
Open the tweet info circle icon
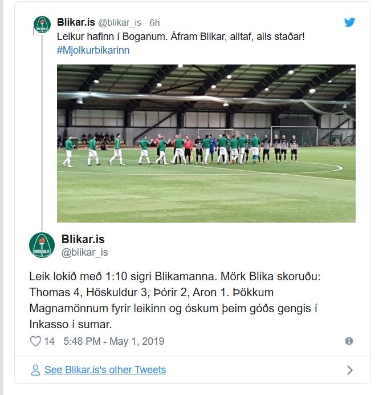(349, 341)
